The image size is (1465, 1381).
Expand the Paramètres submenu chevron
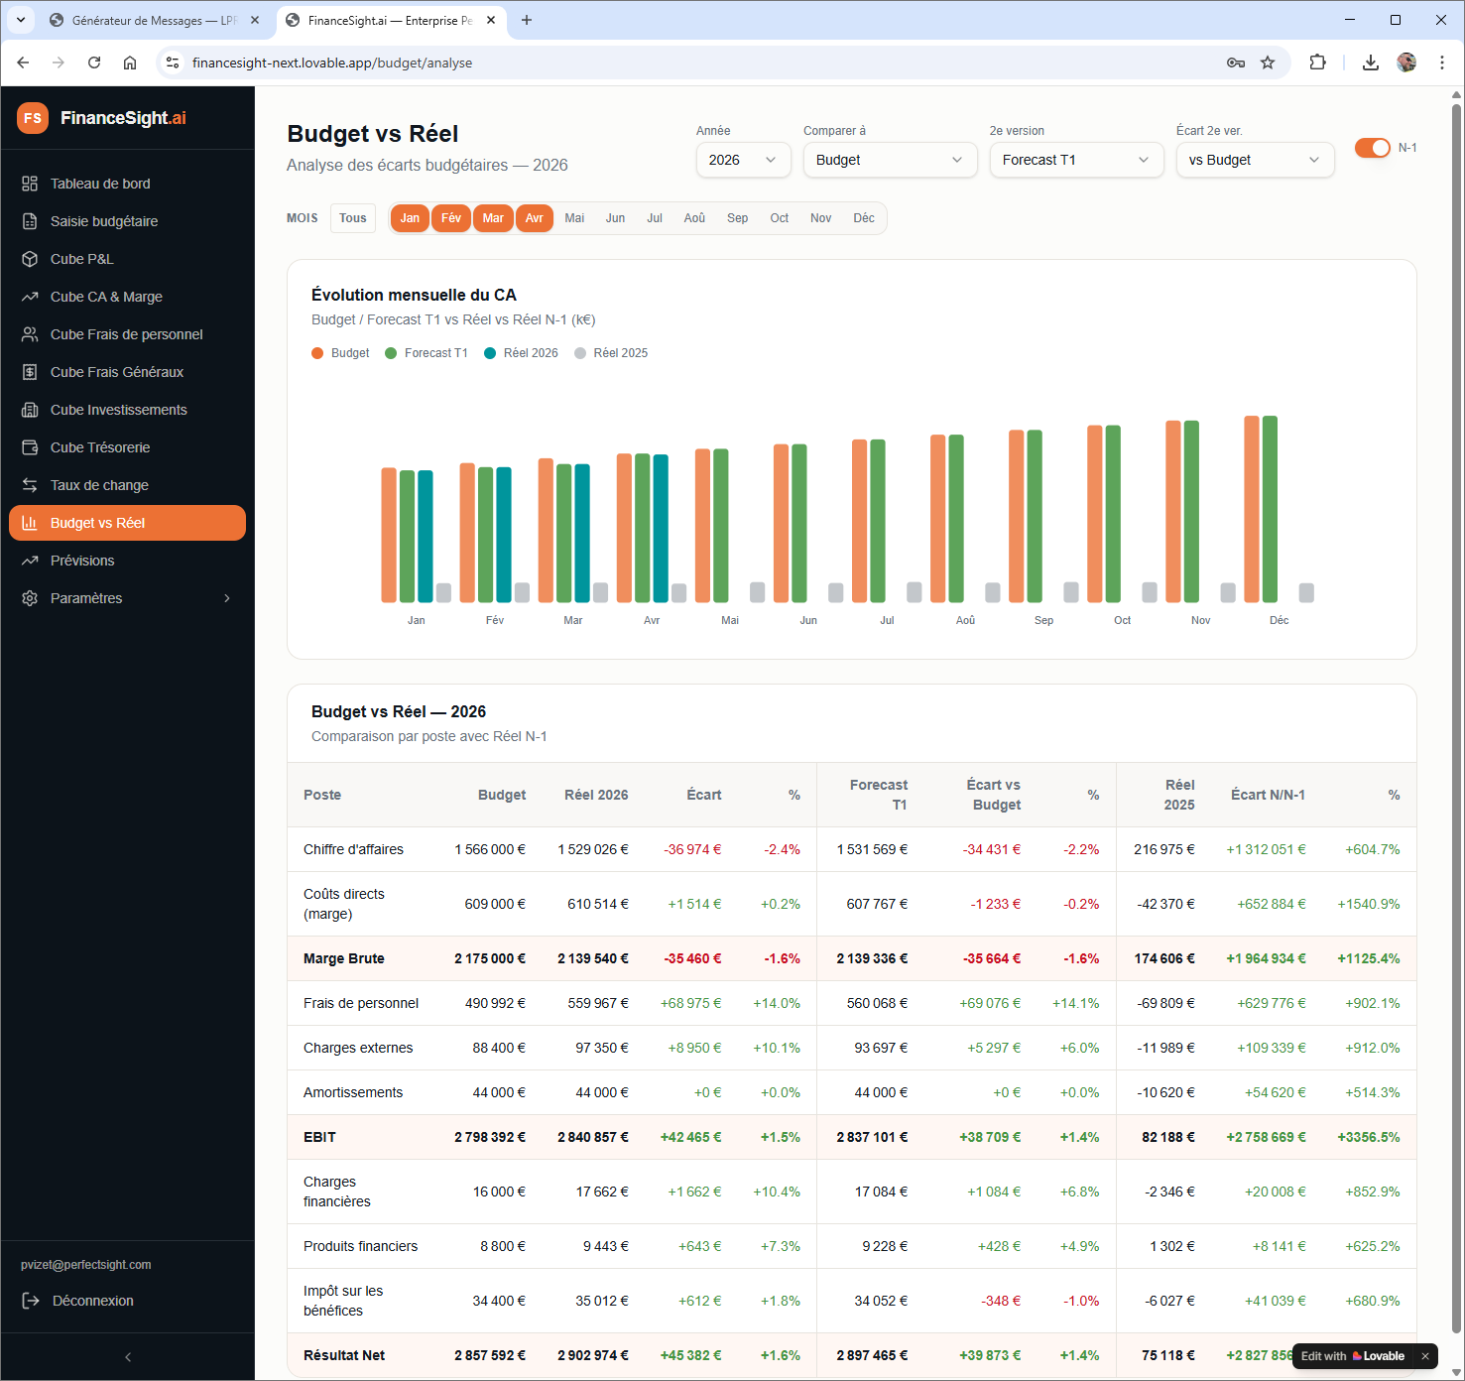[x=227, y=598]
